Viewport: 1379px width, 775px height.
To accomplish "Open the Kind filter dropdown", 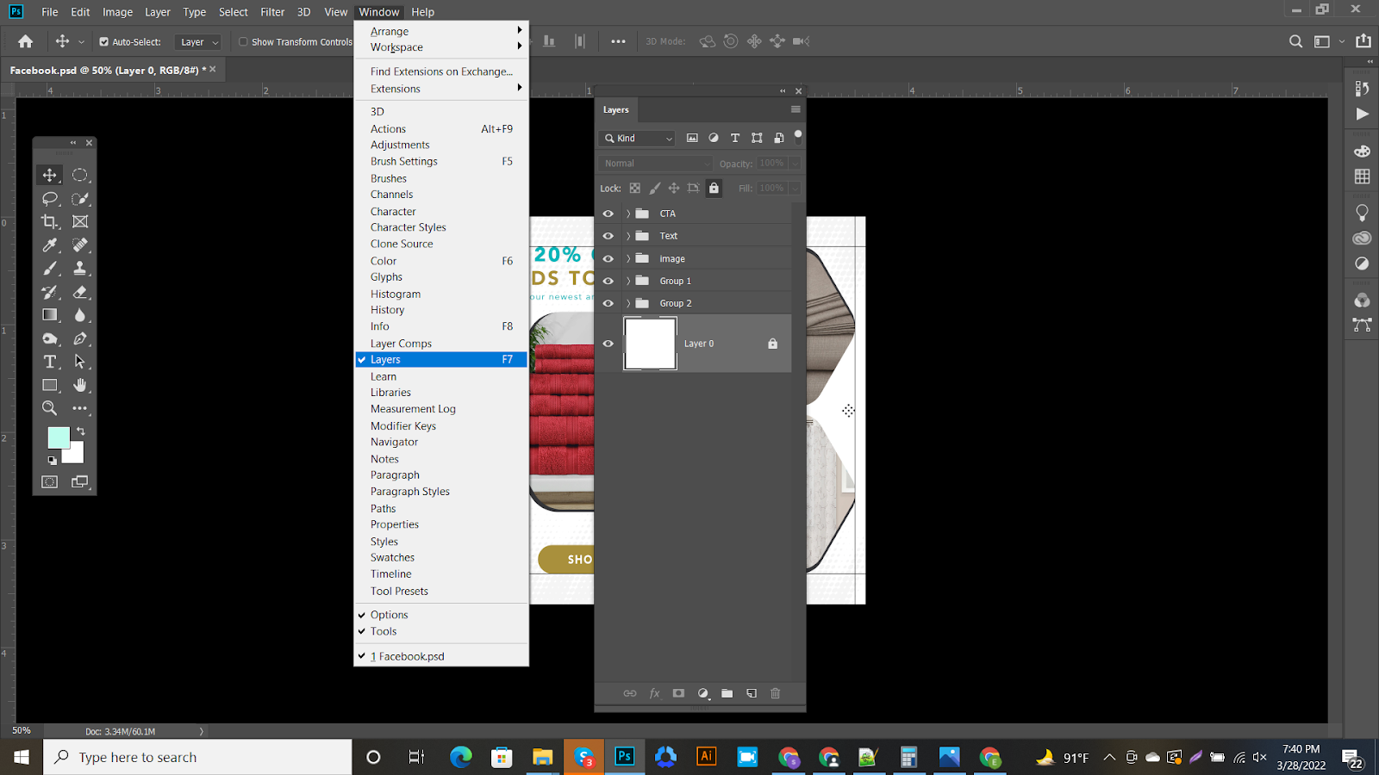I will tap(639, 138).
